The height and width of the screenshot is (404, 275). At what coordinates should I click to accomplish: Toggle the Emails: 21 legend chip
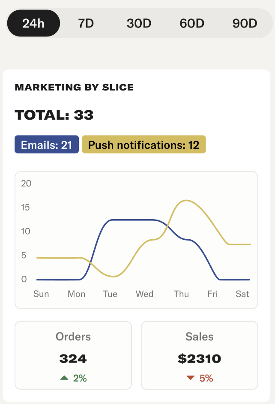pyautogui.click(x=47, y=145)
